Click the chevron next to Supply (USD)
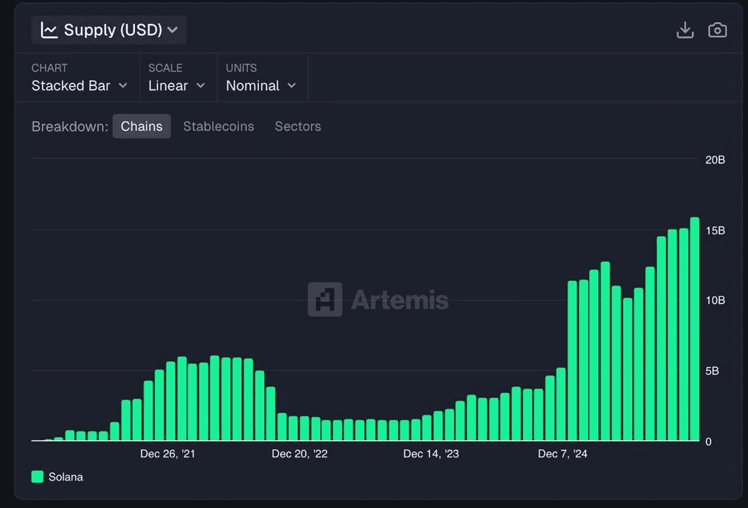 tap(173, 30)
